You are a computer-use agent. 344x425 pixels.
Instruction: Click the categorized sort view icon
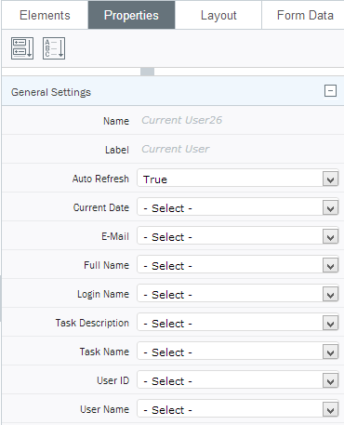point(22,48)
